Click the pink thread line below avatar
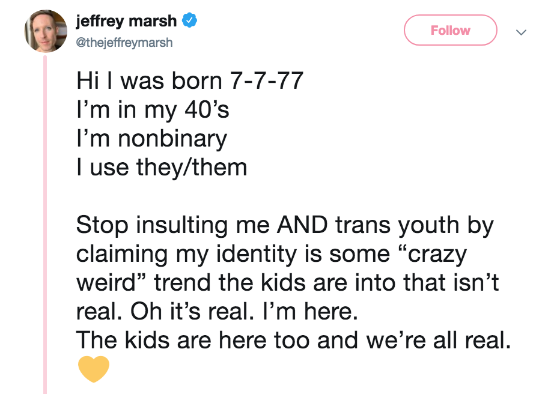This screenshot has height=394, width=554. pyautogui.click(x=45, y=224)
